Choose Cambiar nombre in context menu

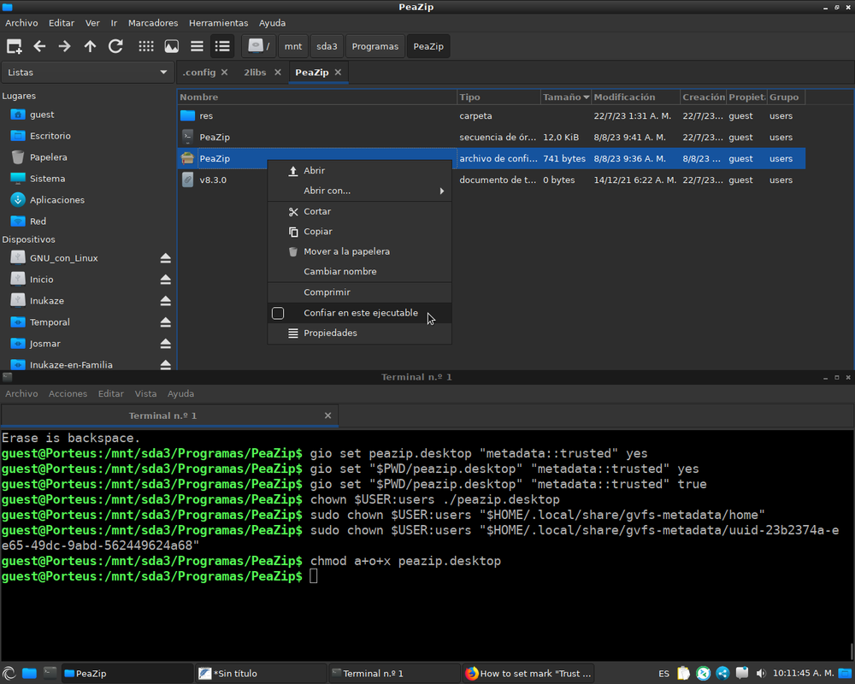(x=359, y=272)
